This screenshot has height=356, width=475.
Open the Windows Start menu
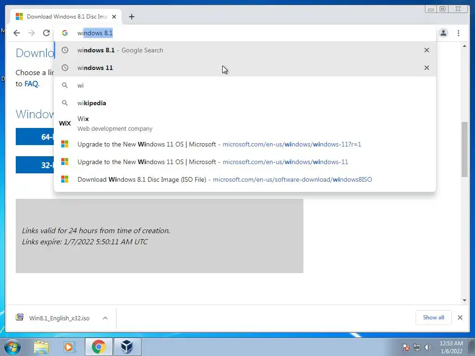click(12, 347)
